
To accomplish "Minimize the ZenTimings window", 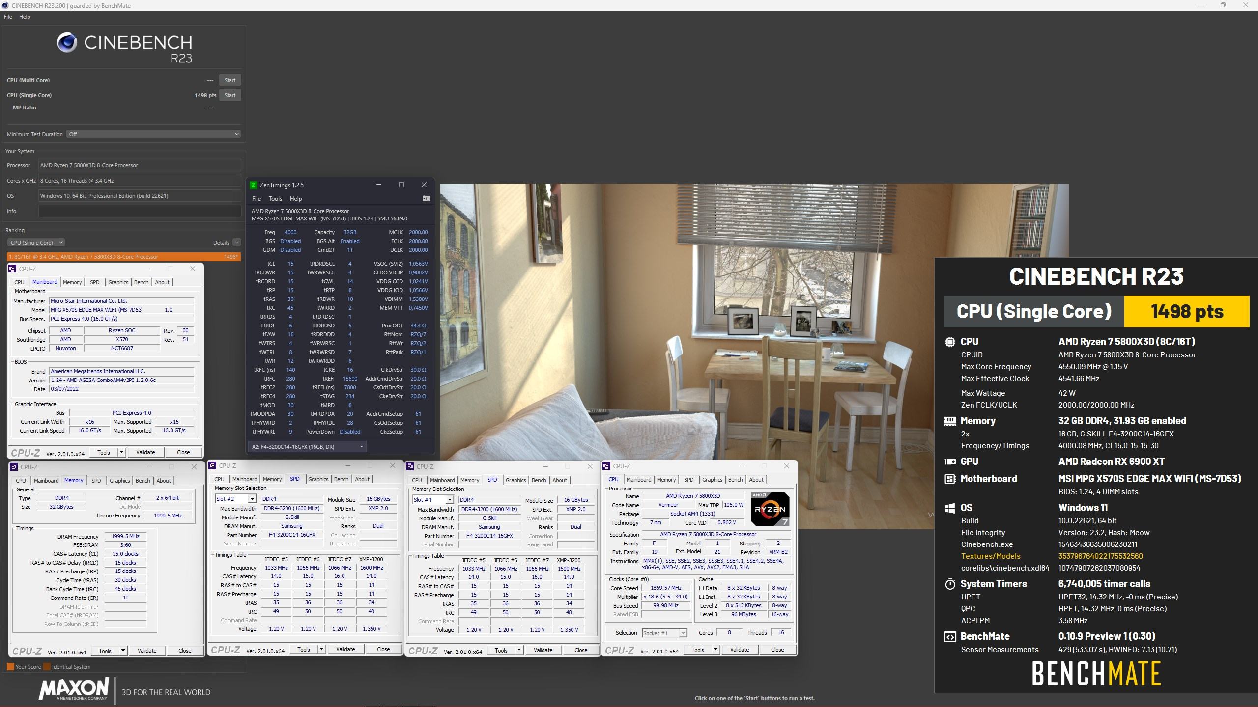I will coord(378,185).
